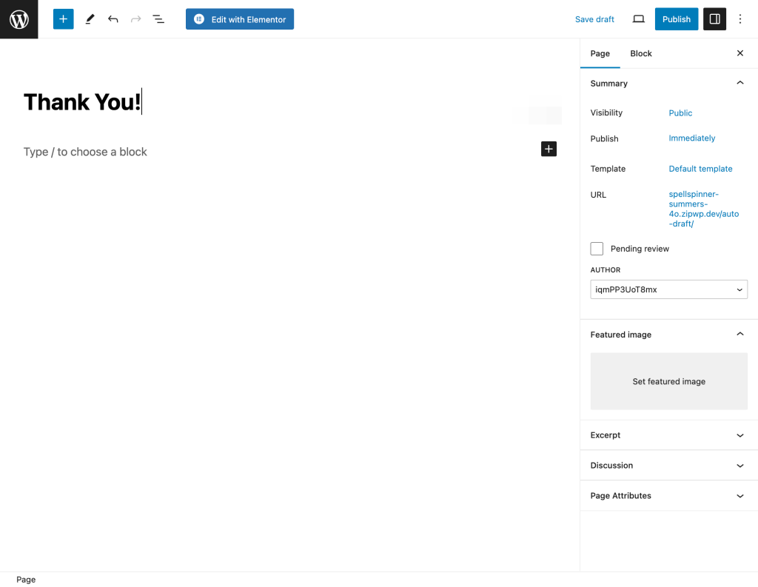Click Set featured image area

(668, 381)
